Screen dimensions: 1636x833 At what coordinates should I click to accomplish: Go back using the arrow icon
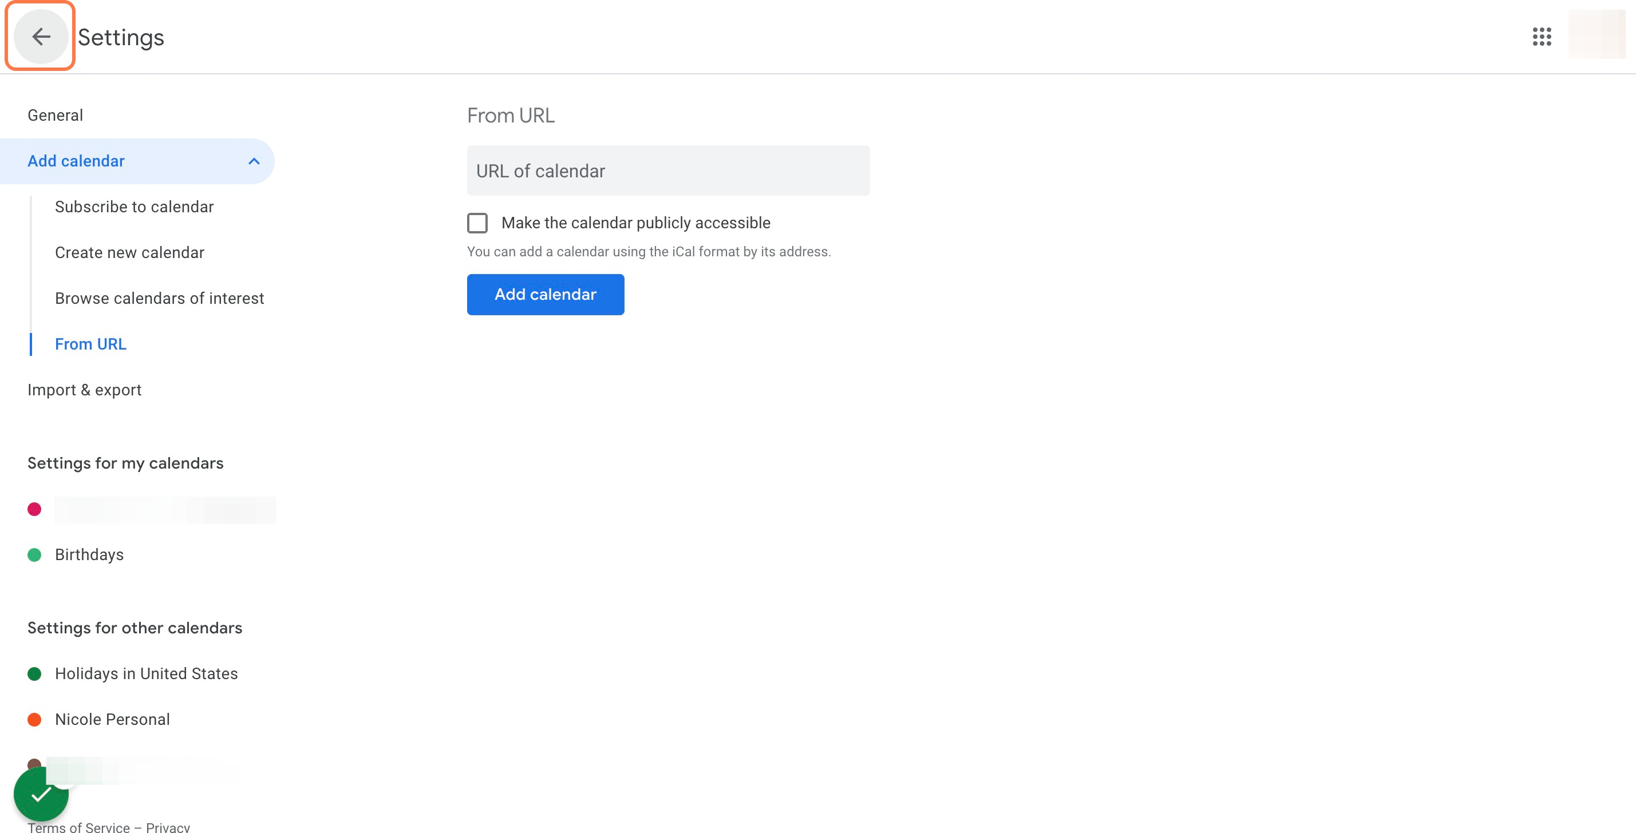[x=41, y=36]
